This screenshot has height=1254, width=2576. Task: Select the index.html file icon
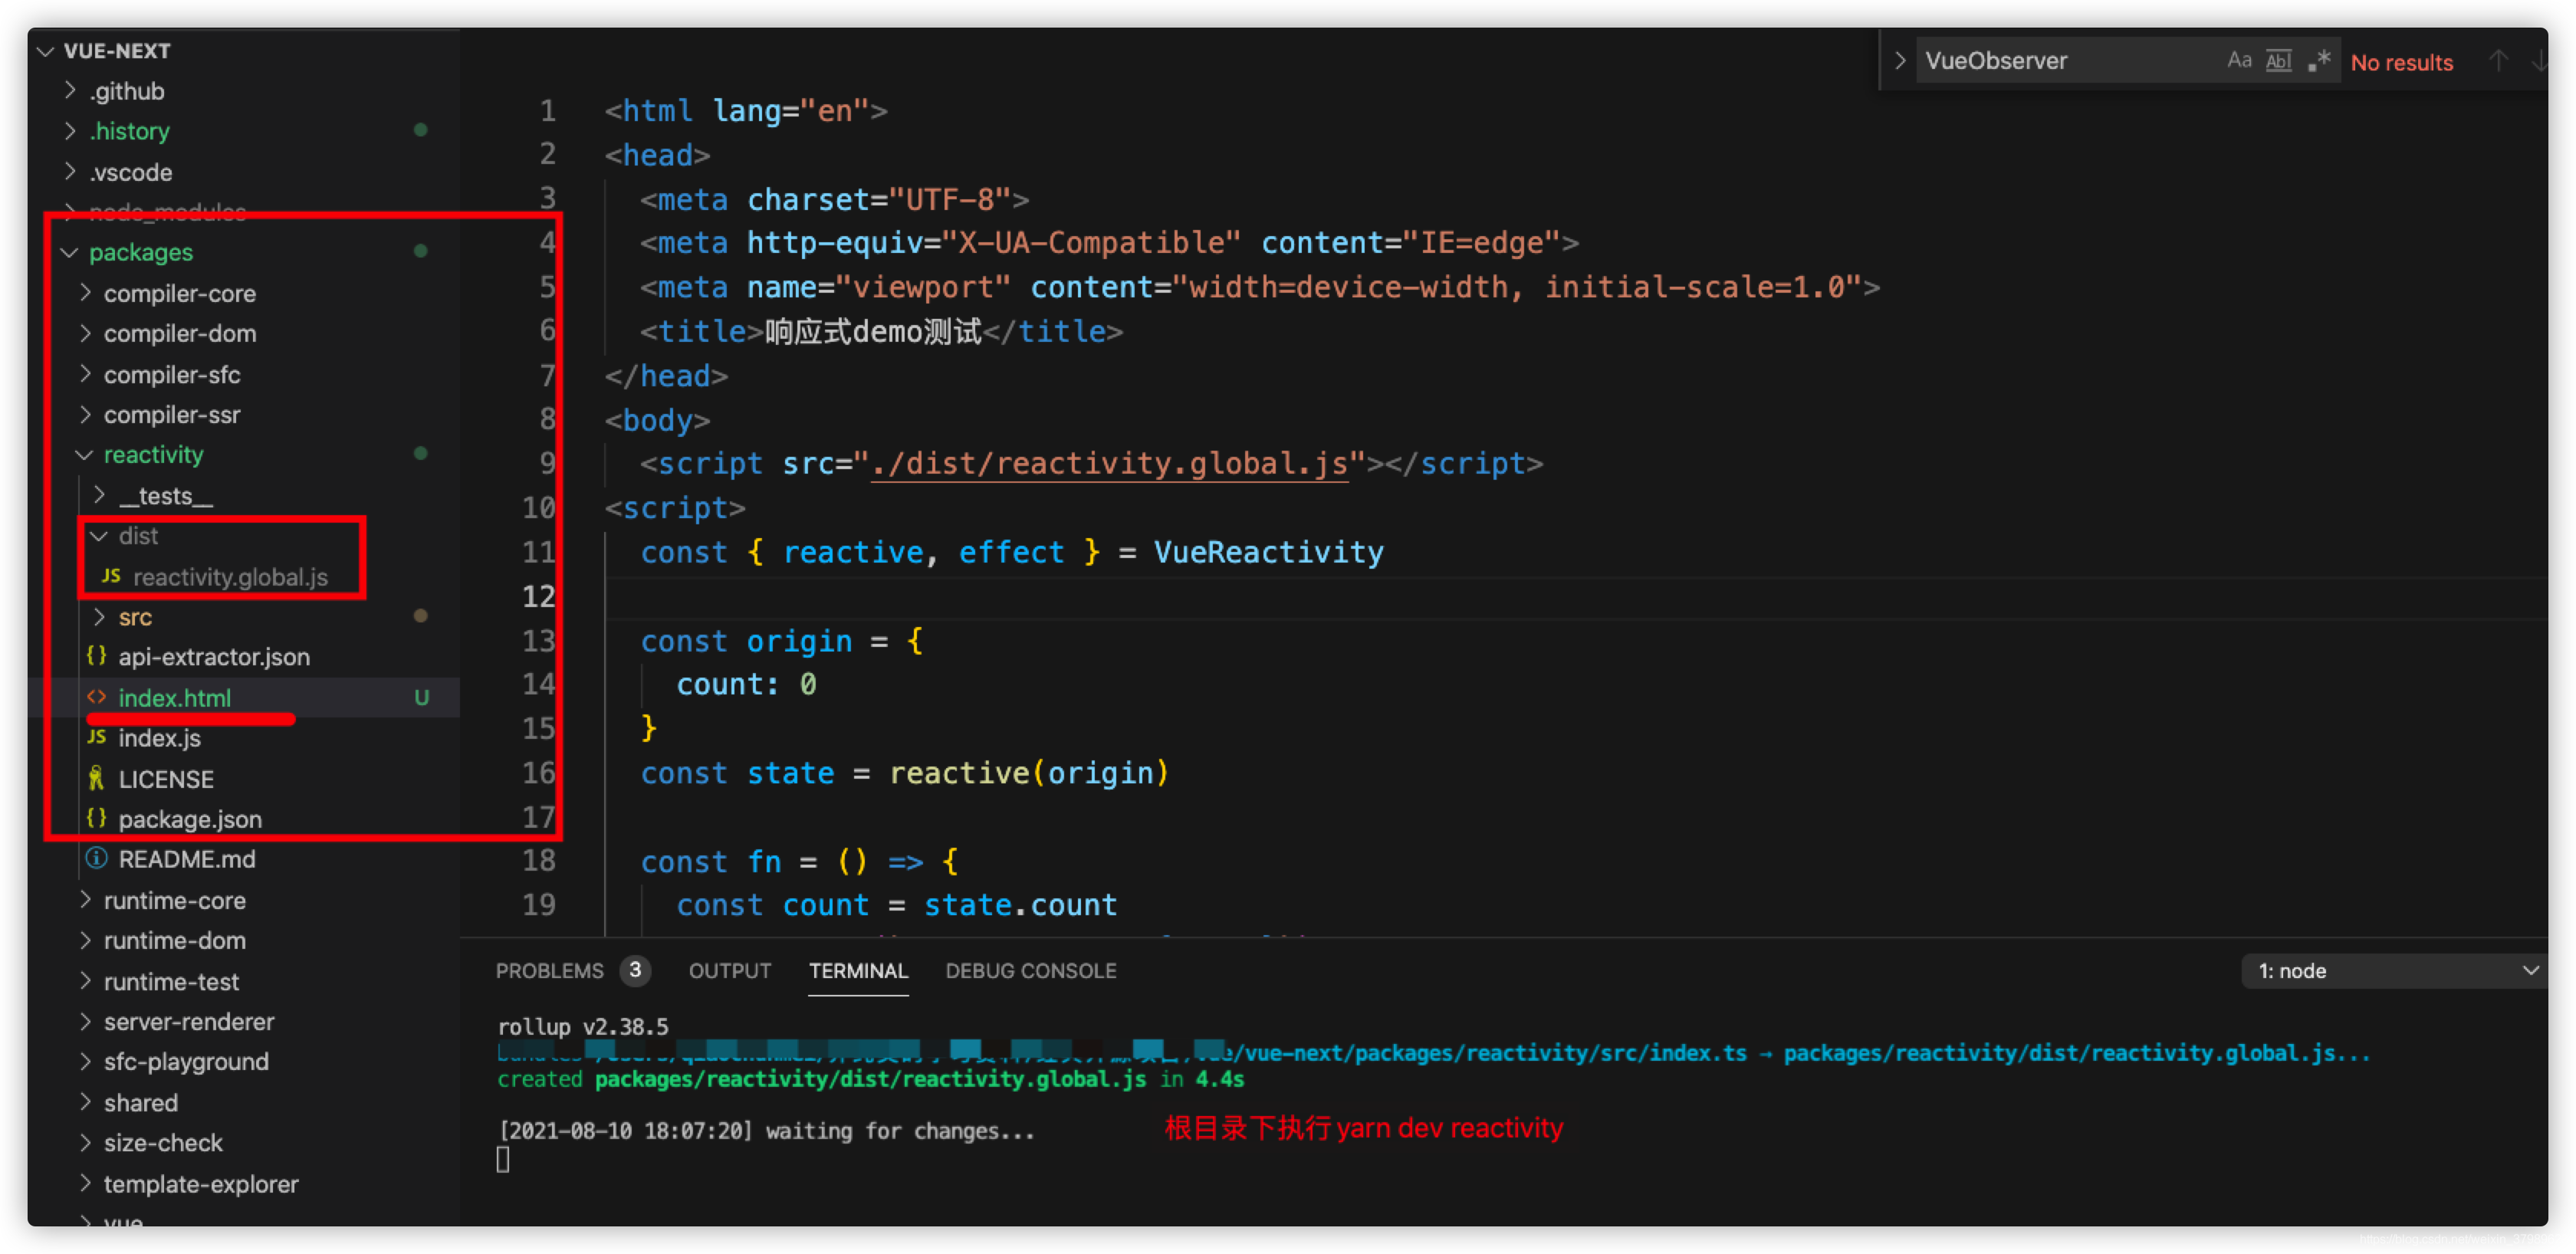[x=96, y=697]
